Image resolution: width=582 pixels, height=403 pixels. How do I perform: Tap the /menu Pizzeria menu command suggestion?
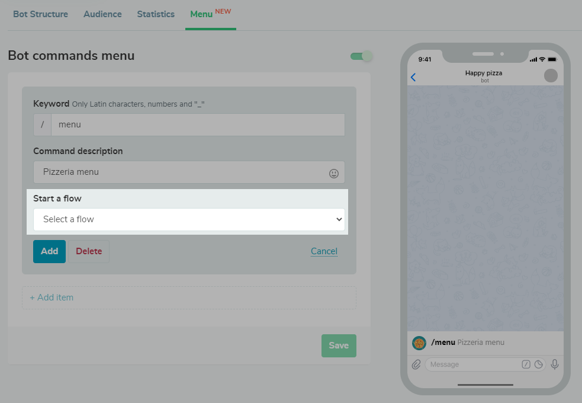pyautogui.click(x=485, y=343)
